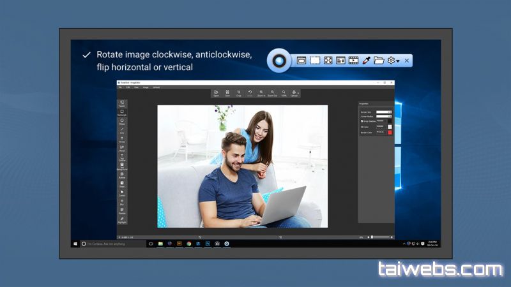Screen dimensions: 511x287
Task: Start screen video recording via filmstrip icon
Action: pyautogui.click(x=353, y=61)
